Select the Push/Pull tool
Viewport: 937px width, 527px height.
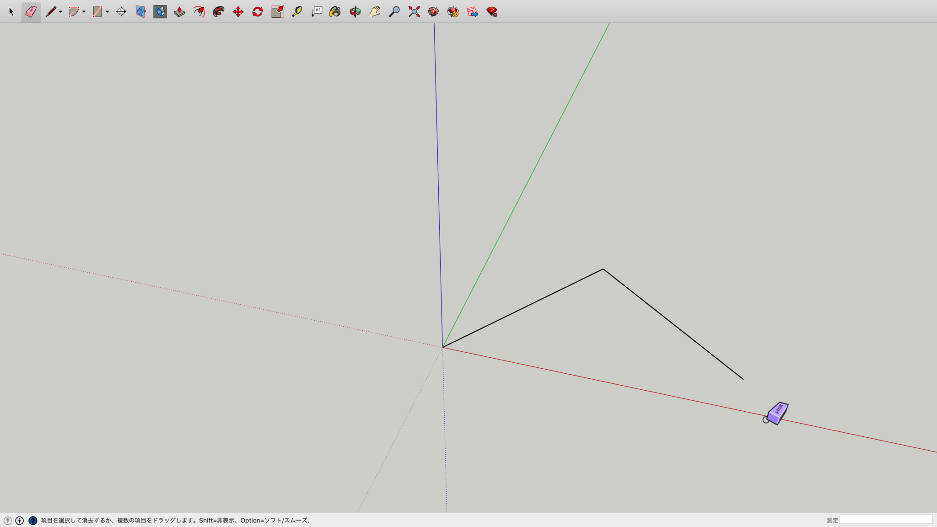[179, 12]
